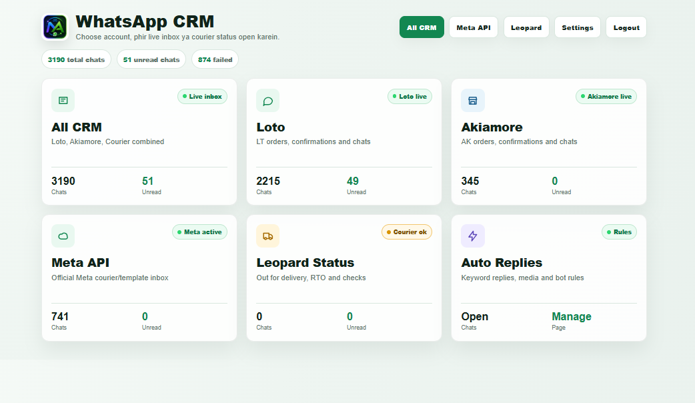This screenshot has height=403, width=695.
Task: Click the Rules badge on Auto Replies
Action: 619,232
